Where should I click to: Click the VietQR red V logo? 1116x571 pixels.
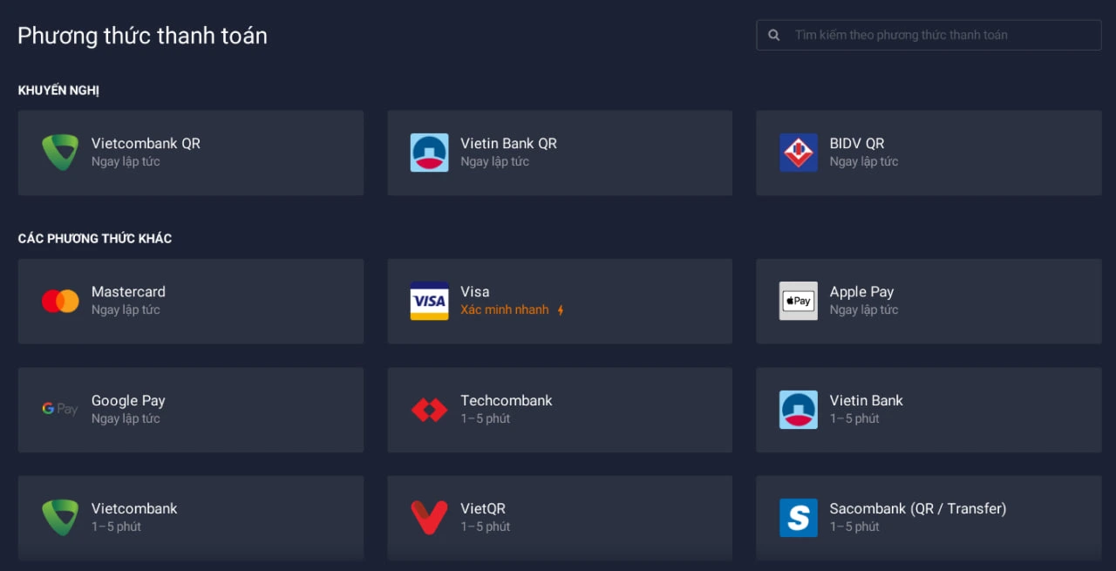point(429,518)
